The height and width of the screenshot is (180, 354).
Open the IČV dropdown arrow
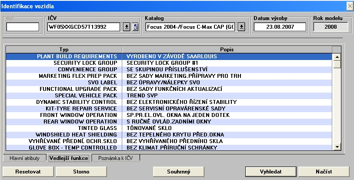pyautogui.click(x=127, y=27)
